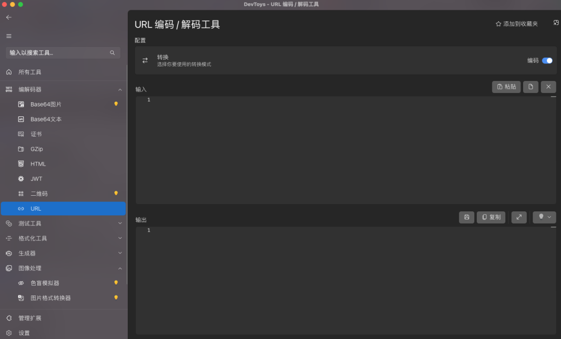Toggle the 编码 switch
The height and width of the screenshot is (339, 561).
click(547, 61)
